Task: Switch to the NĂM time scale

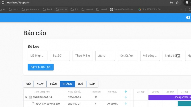Action: (92, 84)
